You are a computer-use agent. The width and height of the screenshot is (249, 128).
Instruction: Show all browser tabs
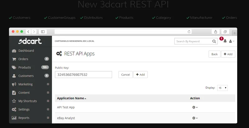[x=225, y=32]
